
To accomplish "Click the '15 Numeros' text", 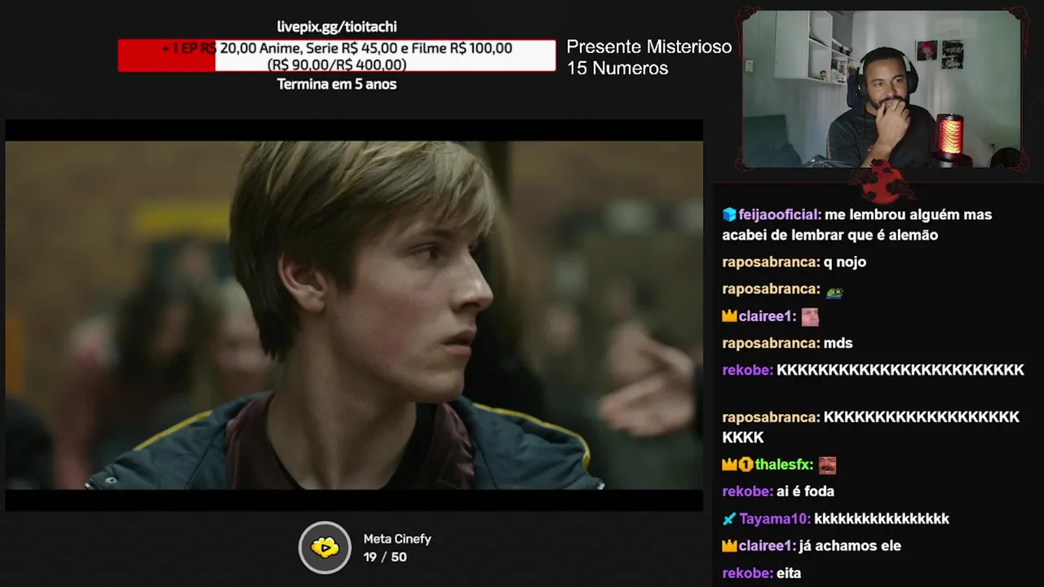I will pos(617,68).
